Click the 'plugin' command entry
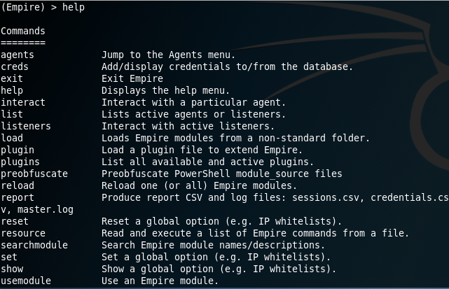The width and height of the screenshot is (449, 289). click(x=18, y=150)
